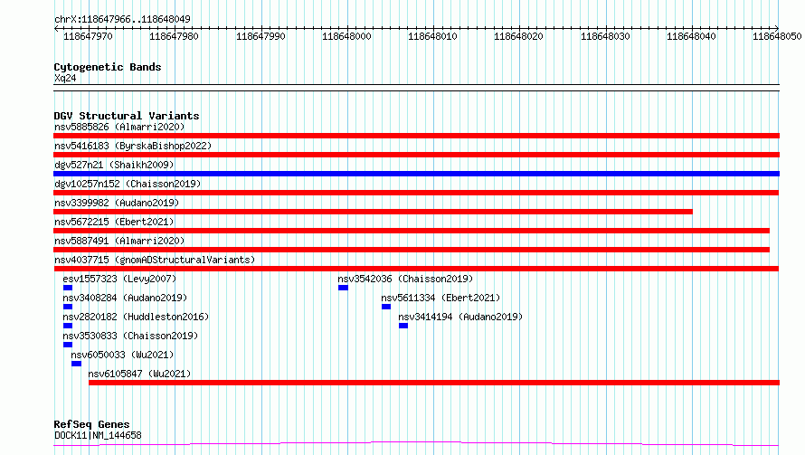Open nsv6105847 (Wu2021) label
Image resolution: width=805 pixels, height=455 pixels.
139,374
